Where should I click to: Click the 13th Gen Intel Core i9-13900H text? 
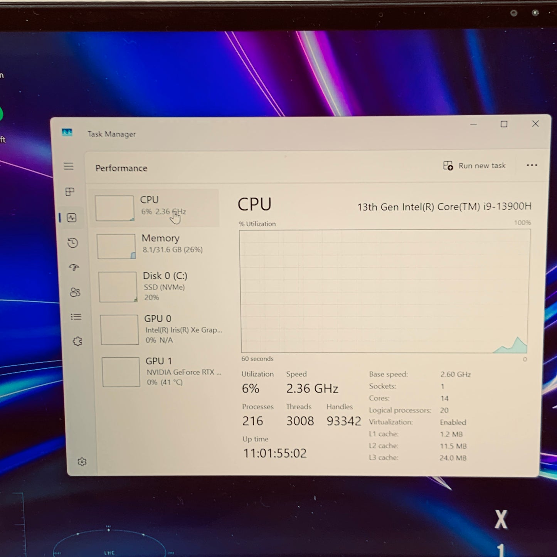click(x=444, y=207)
